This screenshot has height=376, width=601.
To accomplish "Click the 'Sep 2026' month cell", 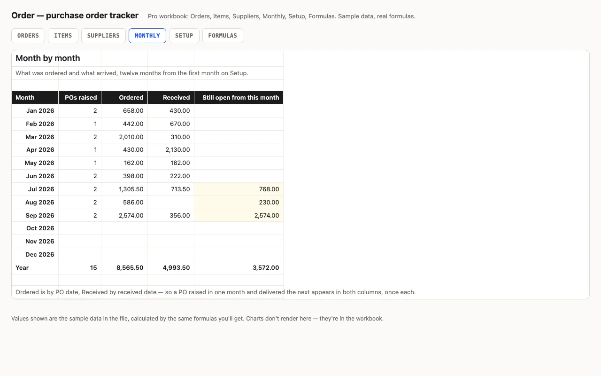I will pos(35,215).
